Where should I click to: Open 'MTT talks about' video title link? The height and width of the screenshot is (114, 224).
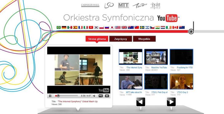[134, 92]
